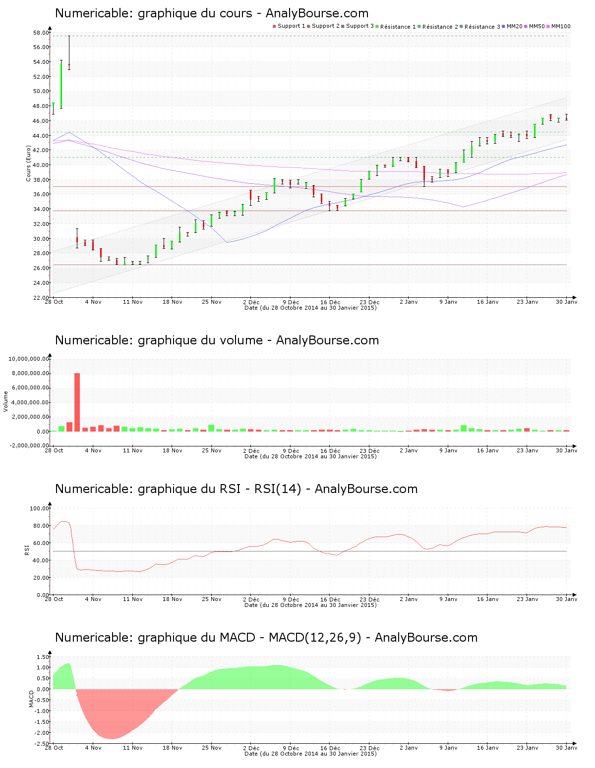Select the 'MM50' legend label
The height and width of the screenshot is (768, 595).
tap(537, 26)
